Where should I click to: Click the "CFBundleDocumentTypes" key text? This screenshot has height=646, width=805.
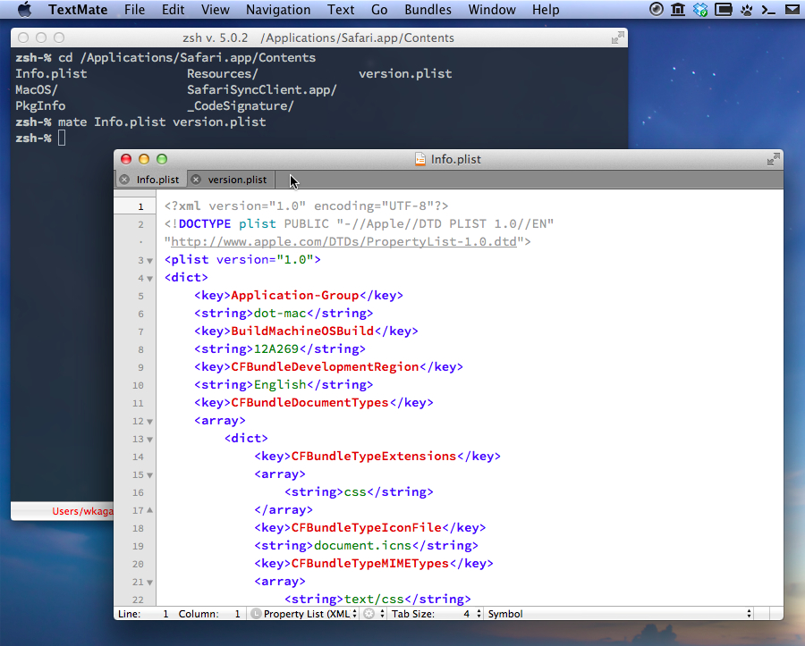click(310, 402)
